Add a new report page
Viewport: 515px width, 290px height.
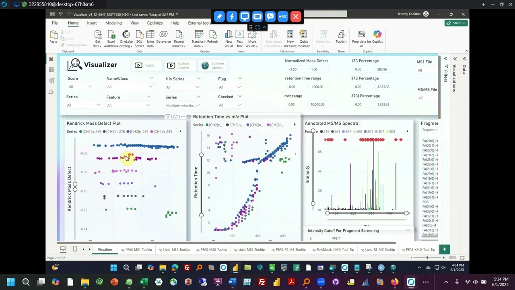pyautogui.click(x=444, y=249)
